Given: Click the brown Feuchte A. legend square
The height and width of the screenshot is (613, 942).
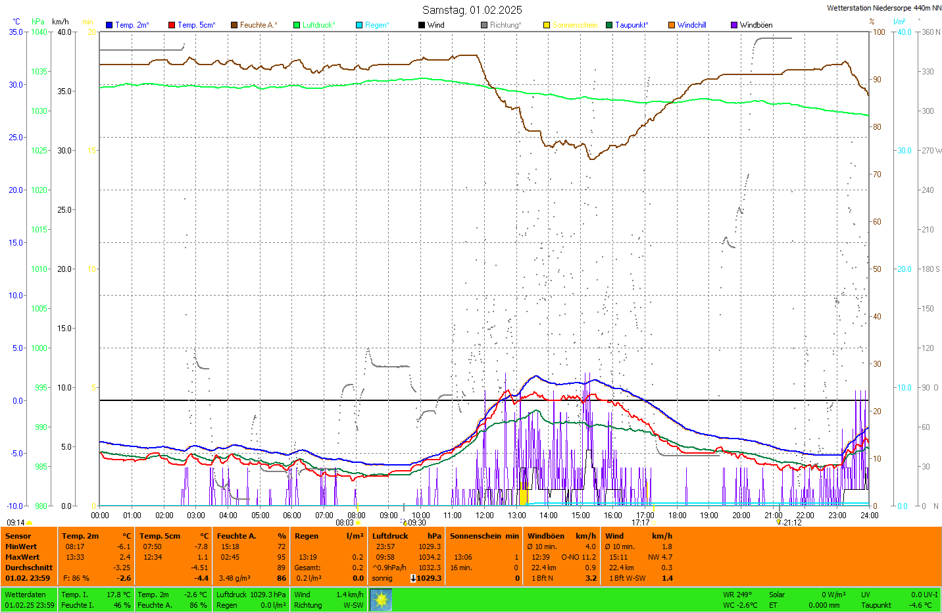Looking at the screenshot, I should point(234,25).
